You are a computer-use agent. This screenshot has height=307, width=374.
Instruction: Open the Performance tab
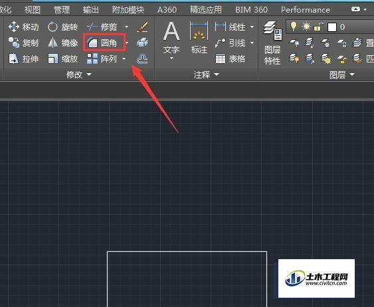point(306,10)
